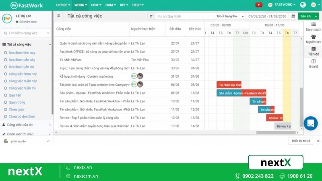Expand Công việc tôi giao section
Image resolution: width=322 pixels, height=181 pixels.
(x=50, y=134)
